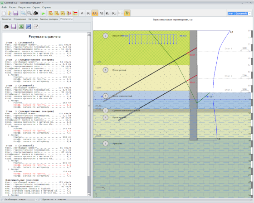Screen dimensions: 254x203
Task: Enable the 'Привязка к эпюрам' checkbox
Action: [x=40, y=200]
